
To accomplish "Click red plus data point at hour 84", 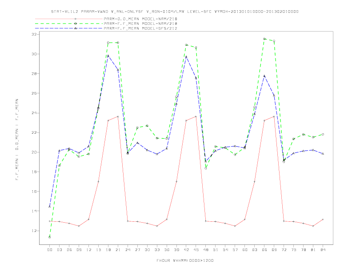I will 323,219.
